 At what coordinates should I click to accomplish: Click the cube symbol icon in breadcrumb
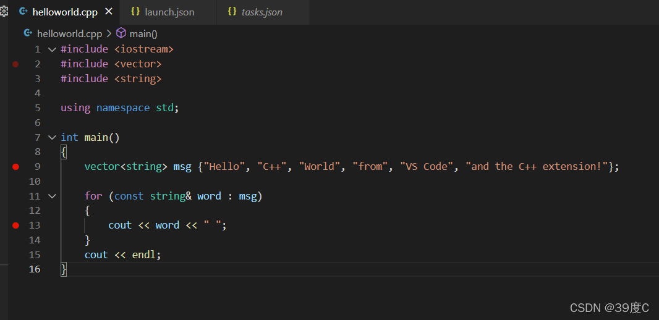[x=121, y=33]
